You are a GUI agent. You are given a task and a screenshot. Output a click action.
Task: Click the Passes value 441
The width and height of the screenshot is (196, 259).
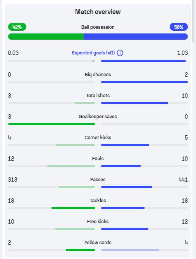(183, 180)
